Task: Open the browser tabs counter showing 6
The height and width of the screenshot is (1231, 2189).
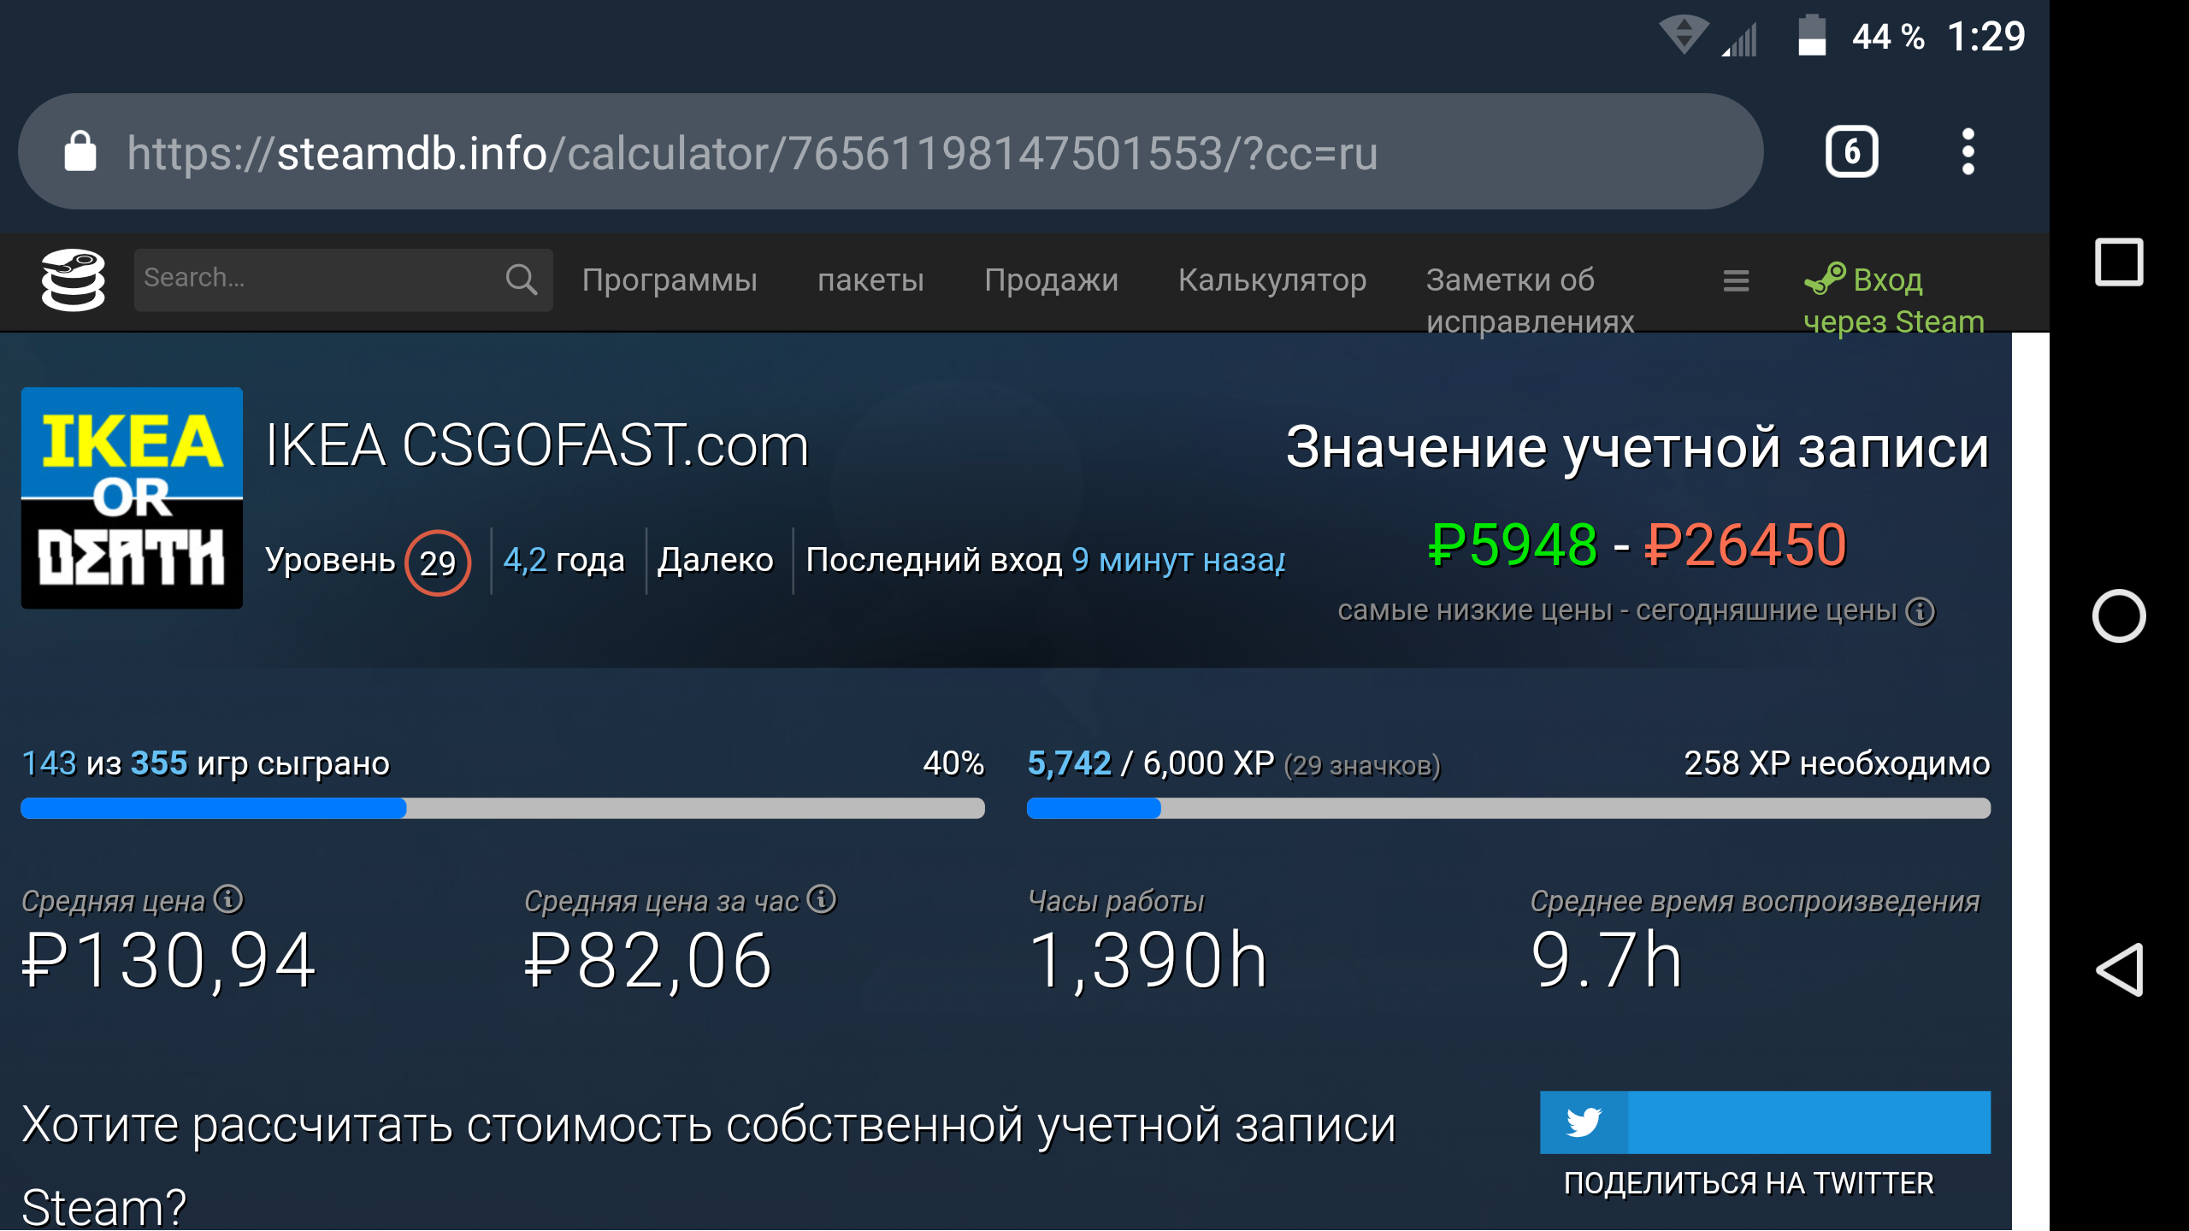Action: coord(1851,152)
